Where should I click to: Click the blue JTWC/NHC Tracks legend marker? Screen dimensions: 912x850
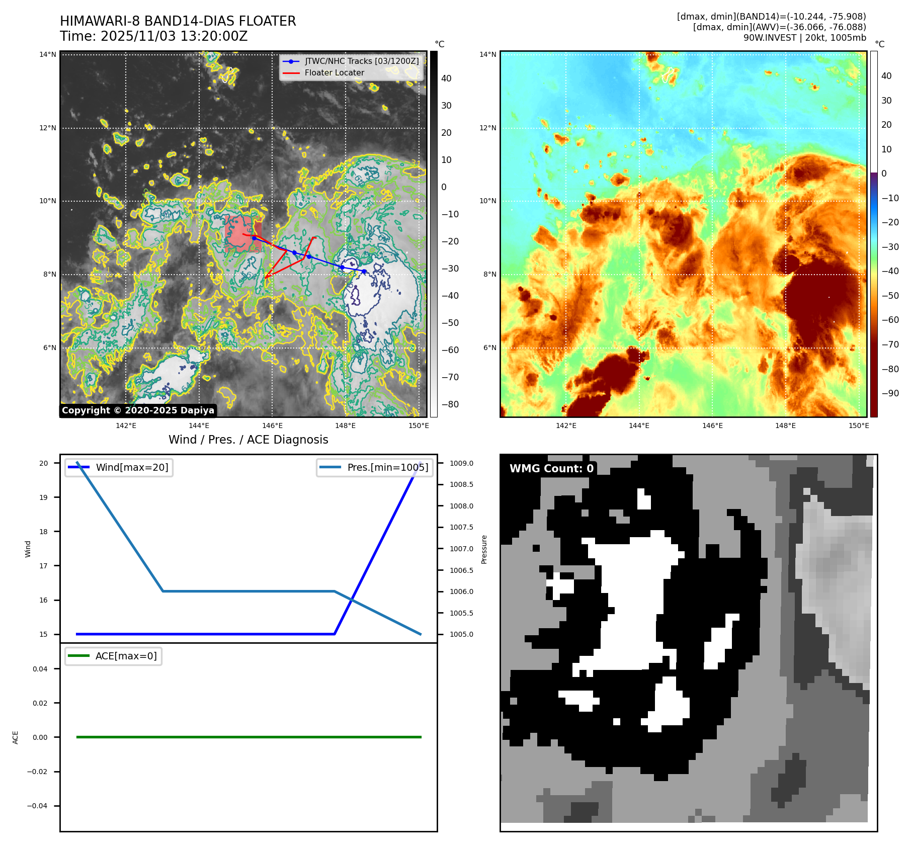point(291,61)
